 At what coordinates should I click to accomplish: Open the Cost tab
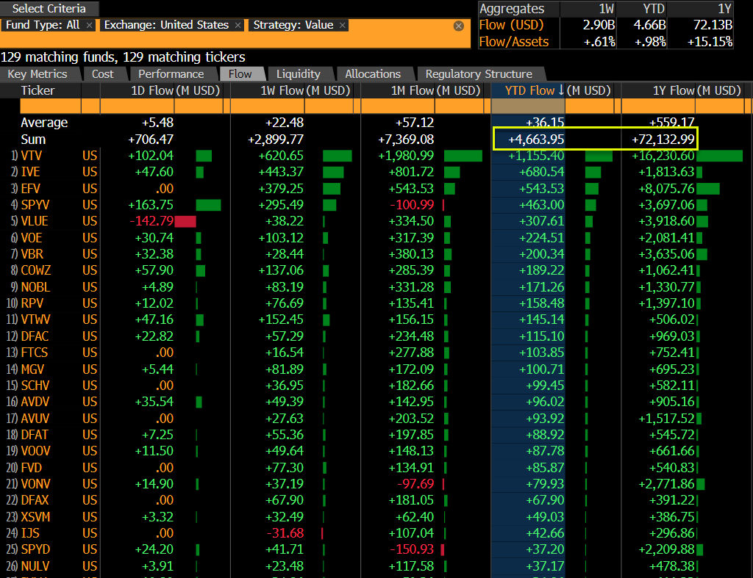(103, 74)
